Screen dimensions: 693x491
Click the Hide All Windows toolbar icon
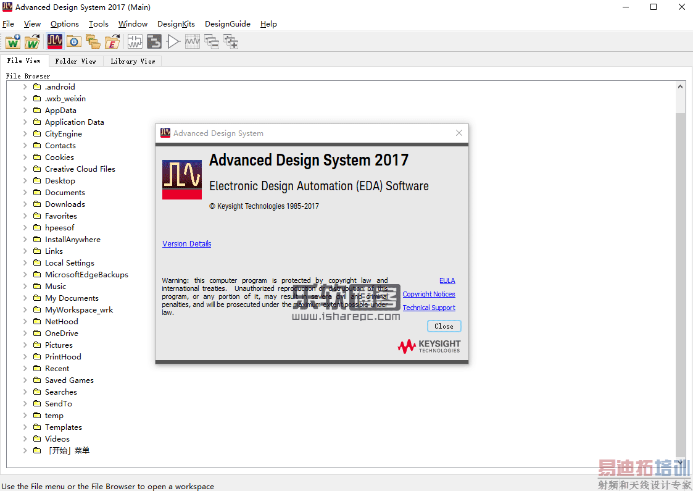coord(212,41)
